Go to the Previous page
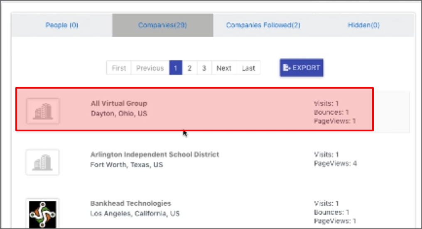This screenshot has height=229, width=422. (150, 68)
